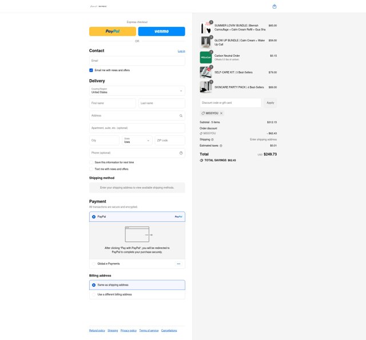Click the GLOW UP BUNDLE product thumbnail
Viewport: 366px width, 340px height.
206,42
